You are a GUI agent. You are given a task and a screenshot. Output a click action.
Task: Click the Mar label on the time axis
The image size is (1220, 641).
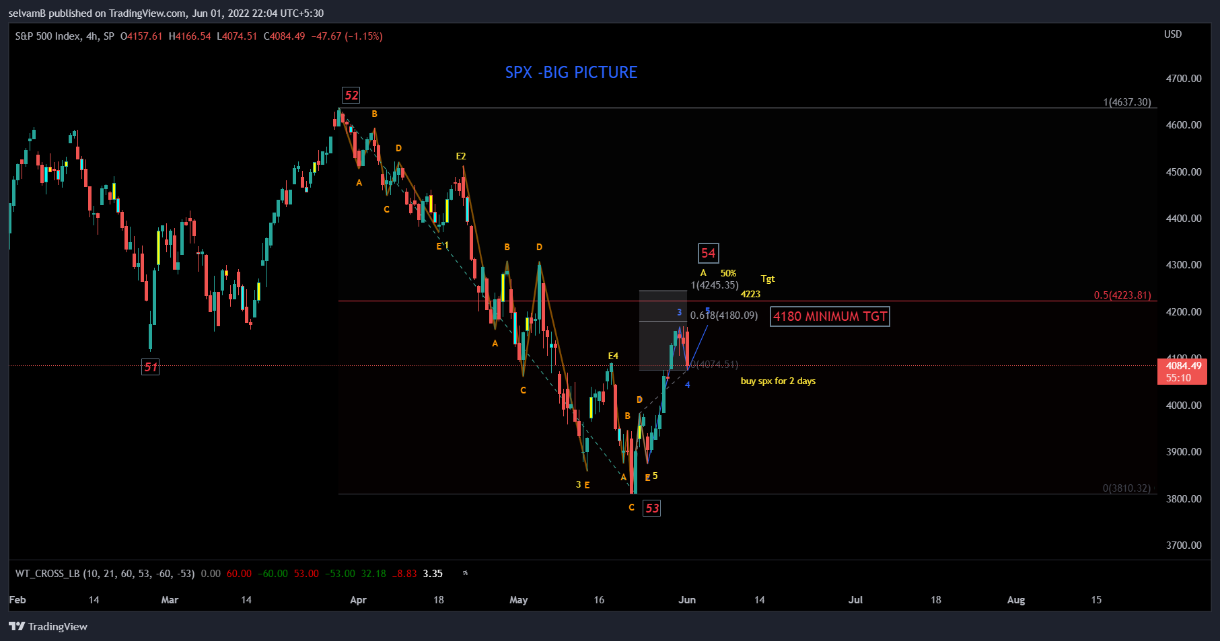(170, 600)
